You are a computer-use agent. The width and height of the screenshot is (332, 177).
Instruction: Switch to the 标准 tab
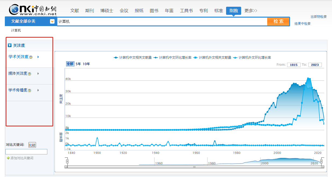pos(219,11)
